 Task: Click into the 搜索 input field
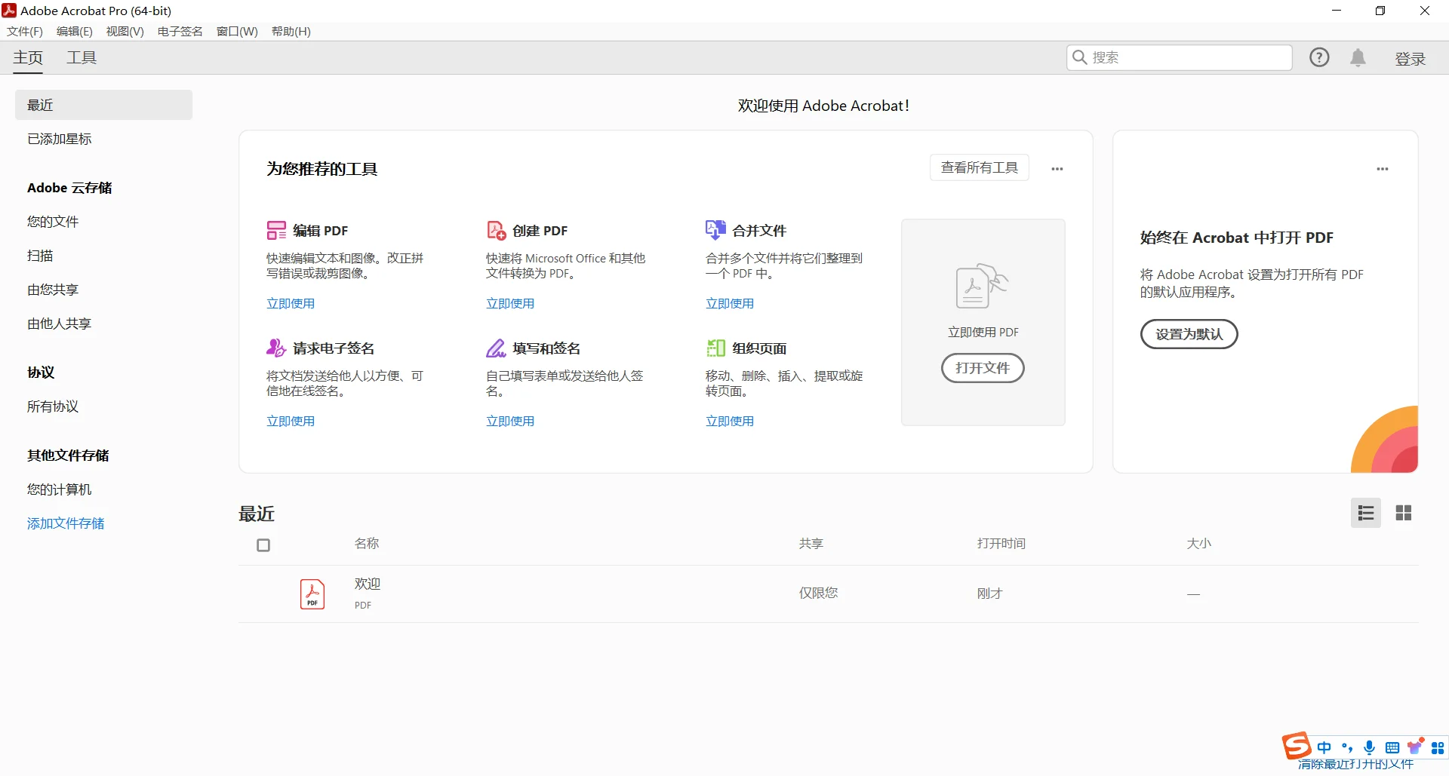pyautogui.click(x=1180, y=57)
